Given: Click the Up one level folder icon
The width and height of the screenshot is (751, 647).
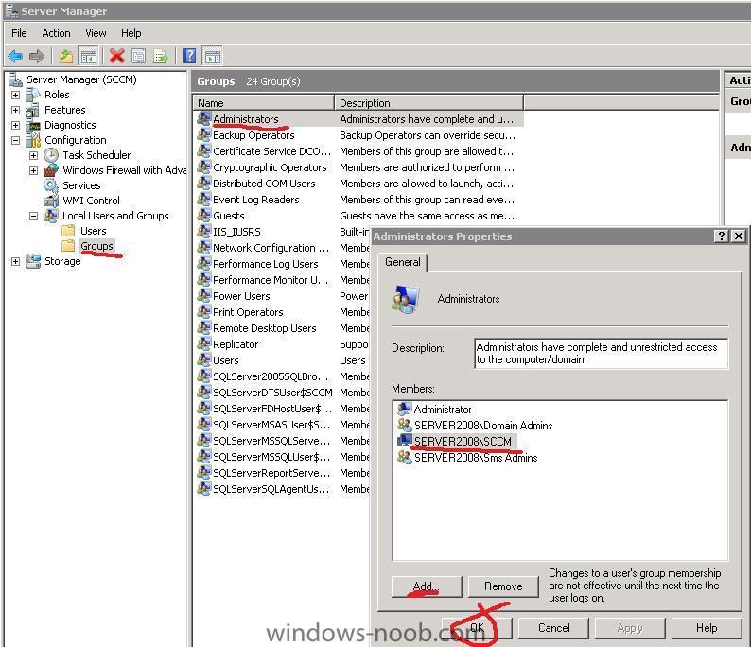Looking at the screenshot, I should click(66, 57).
